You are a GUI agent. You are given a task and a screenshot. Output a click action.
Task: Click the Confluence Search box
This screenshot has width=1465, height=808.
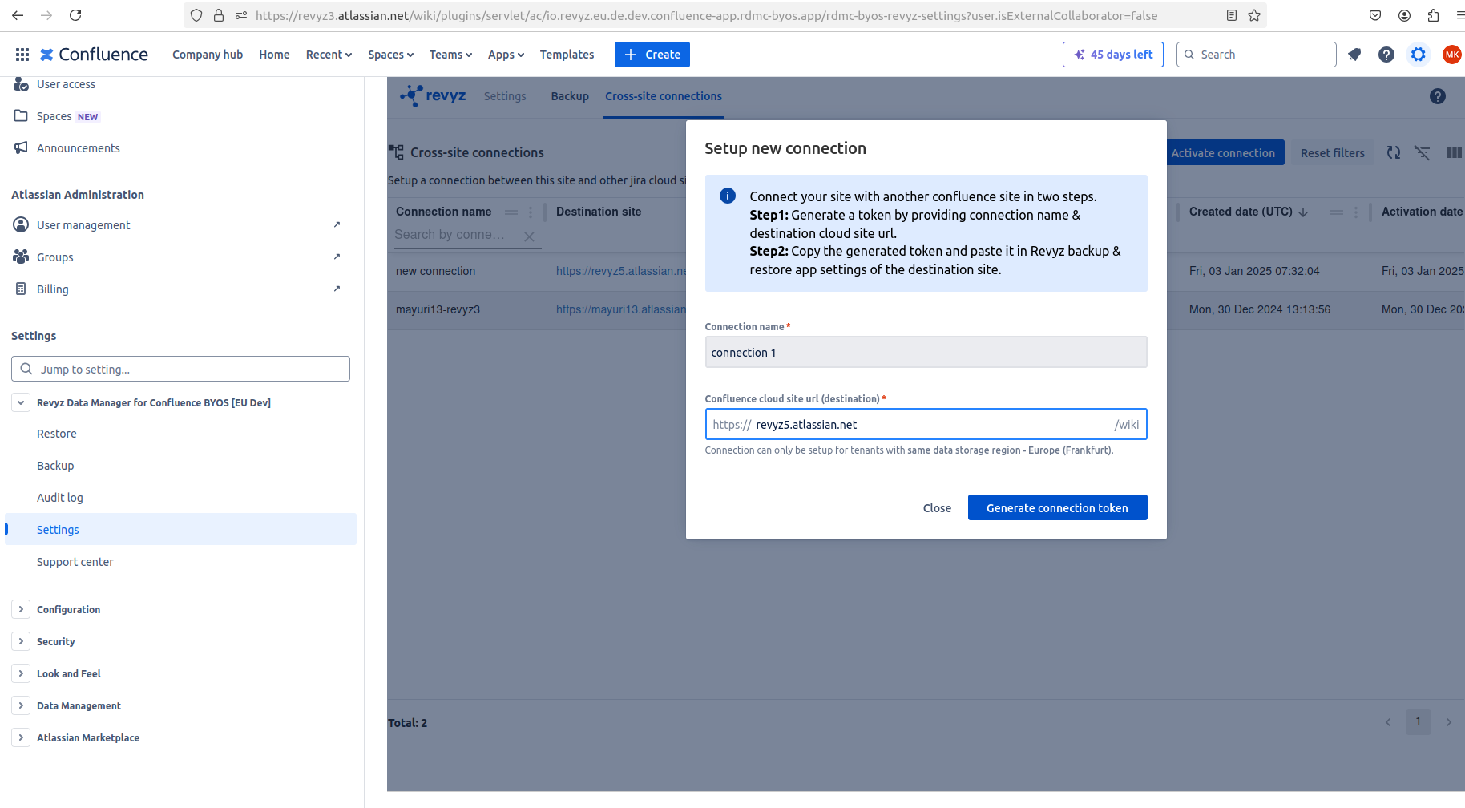click(1256, 55)
